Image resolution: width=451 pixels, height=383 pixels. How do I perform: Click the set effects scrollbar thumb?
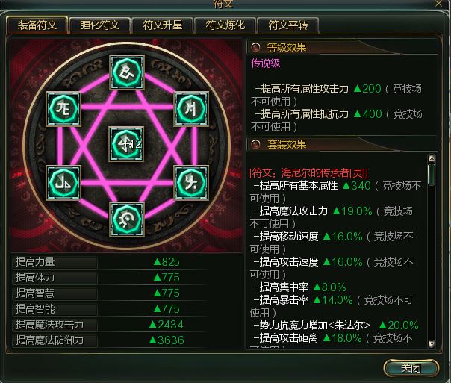431,175
